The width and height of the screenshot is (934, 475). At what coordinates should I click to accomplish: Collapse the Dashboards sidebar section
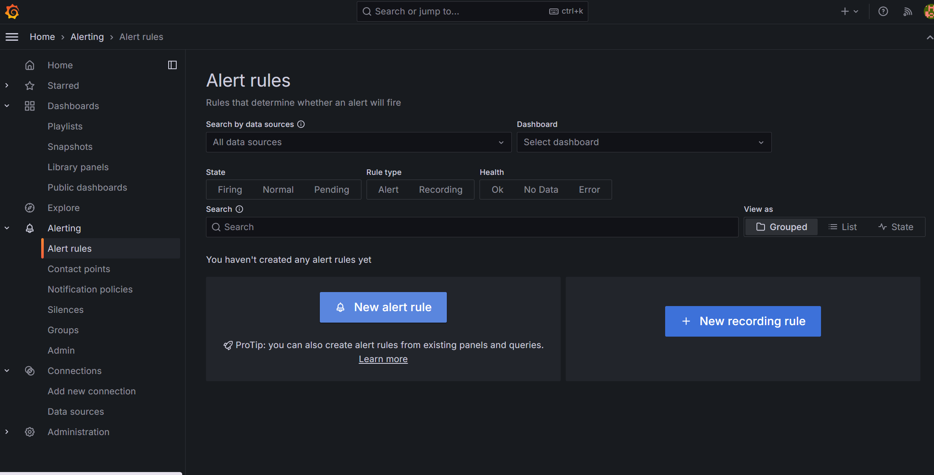(7, 106)
